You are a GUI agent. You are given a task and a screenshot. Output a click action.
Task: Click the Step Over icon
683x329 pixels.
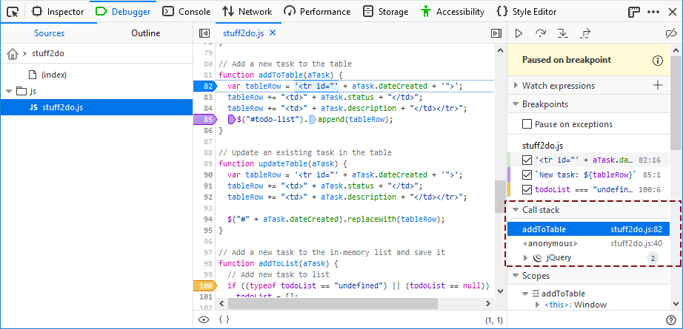[541, 33]
